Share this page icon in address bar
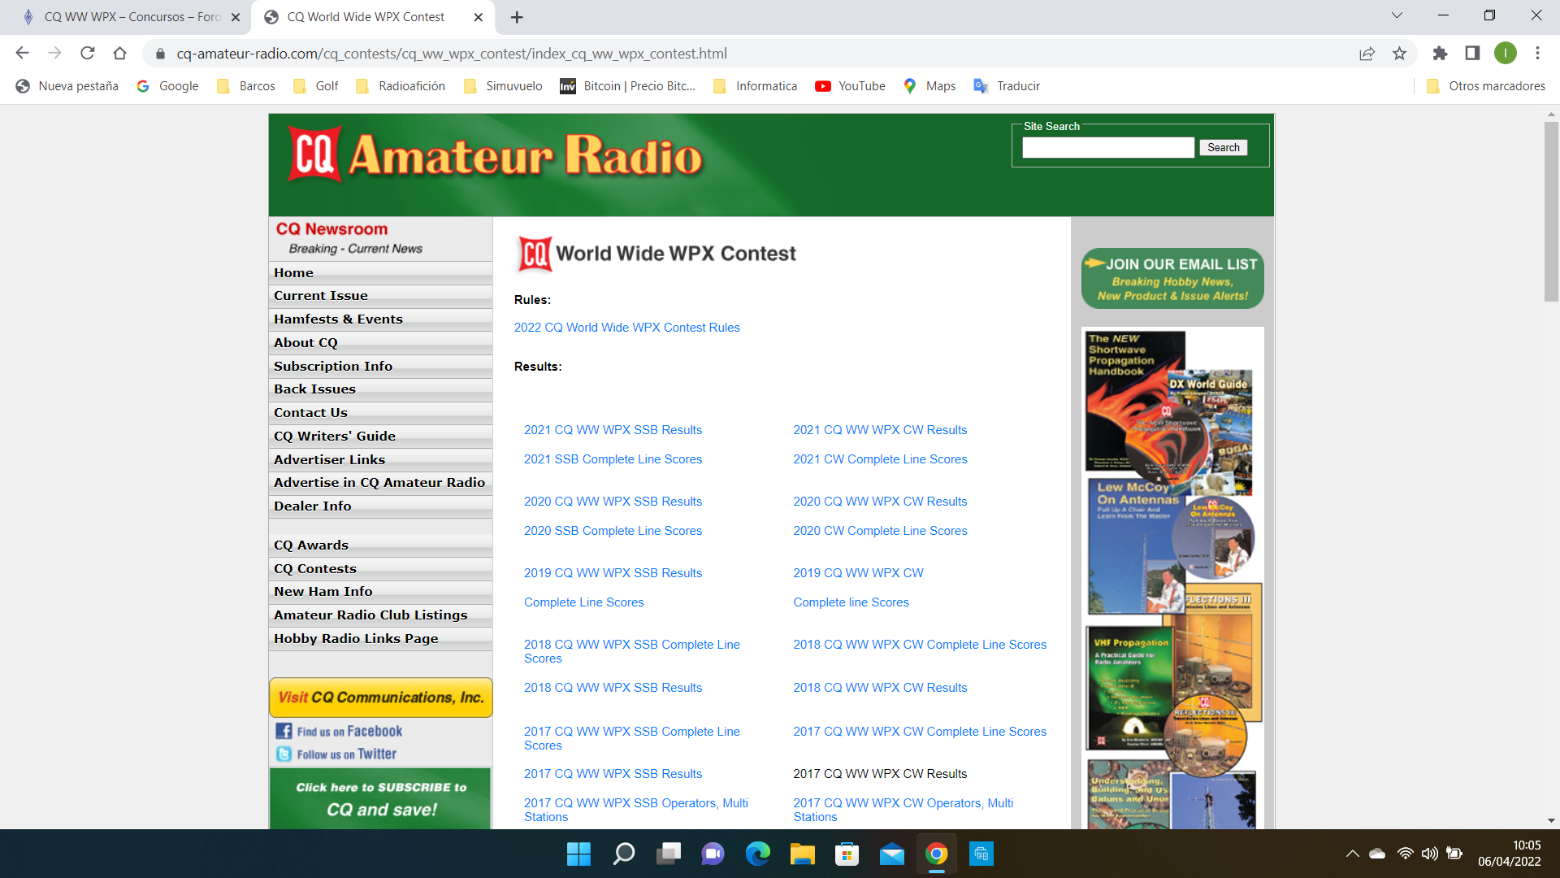Screen dimensions: 1560x878 (1367, 53)
